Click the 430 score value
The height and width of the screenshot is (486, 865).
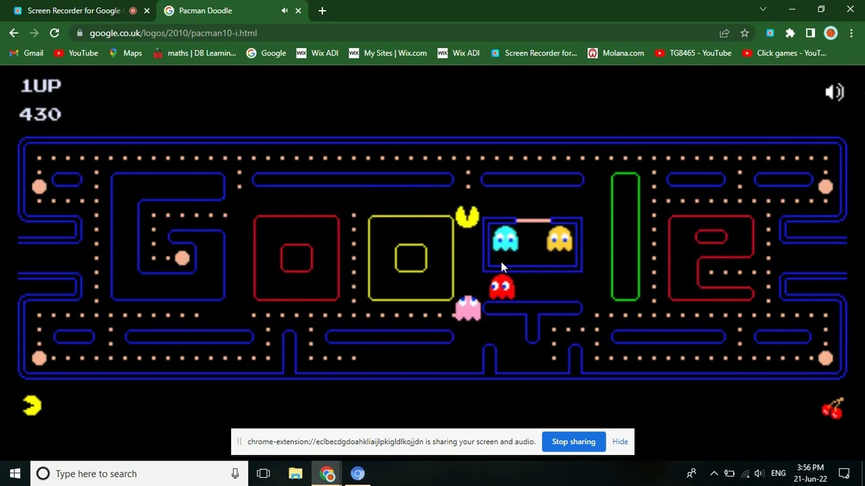tap(41, 114)
